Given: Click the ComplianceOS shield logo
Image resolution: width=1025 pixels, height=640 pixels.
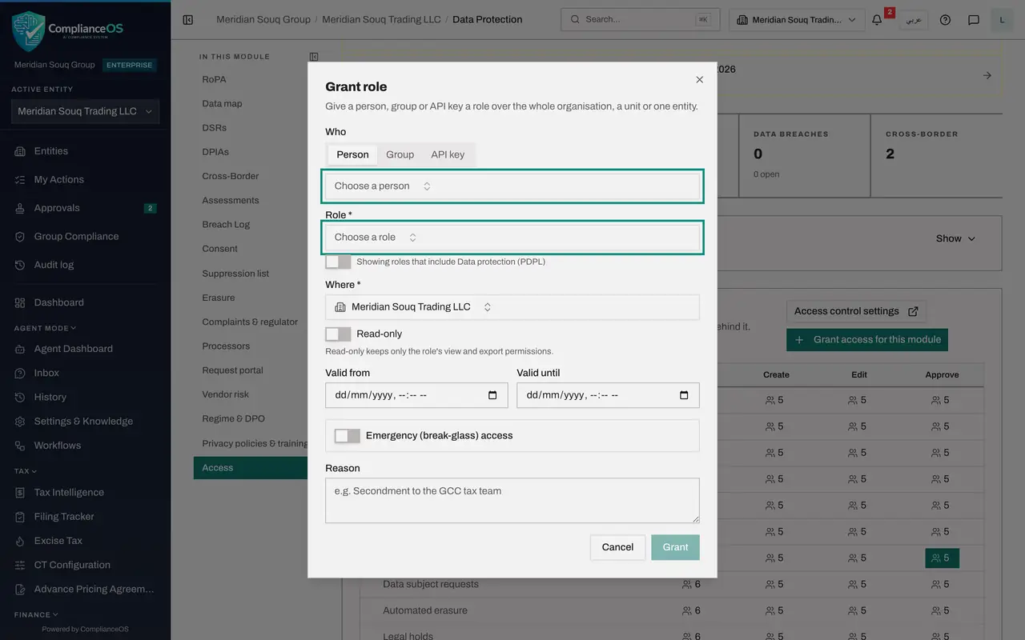Looking at the screenshot, I should pyautogui.click(x=28, y=31).
